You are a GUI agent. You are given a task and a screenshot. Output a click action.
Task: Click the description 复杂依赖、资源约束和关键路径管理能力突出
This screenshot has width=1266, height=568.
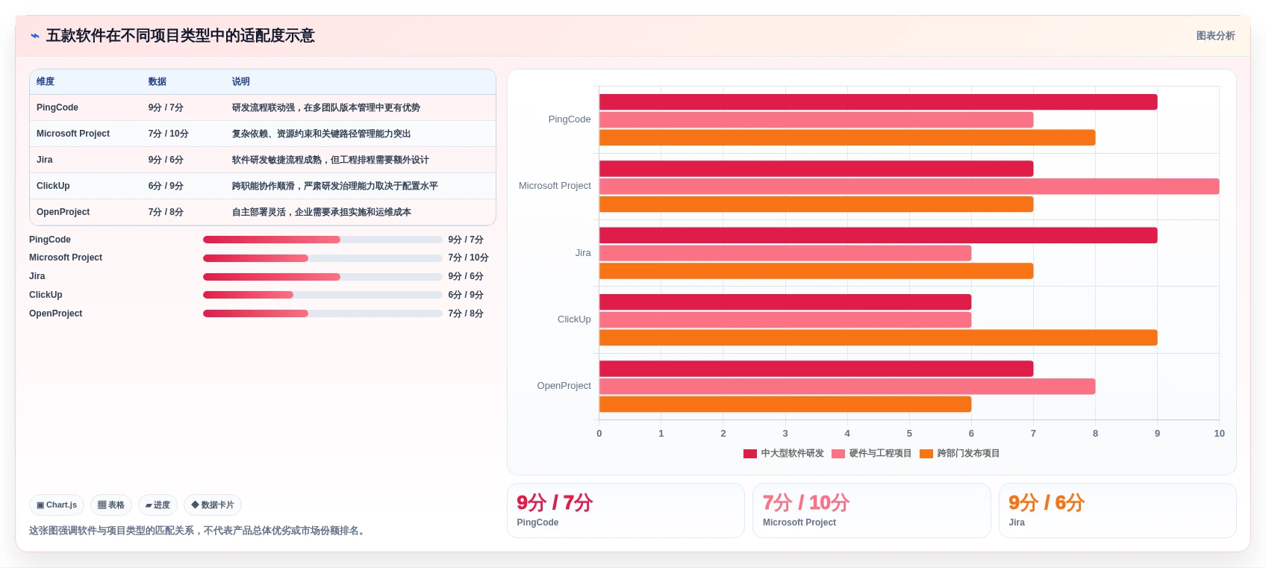(322, 134)
